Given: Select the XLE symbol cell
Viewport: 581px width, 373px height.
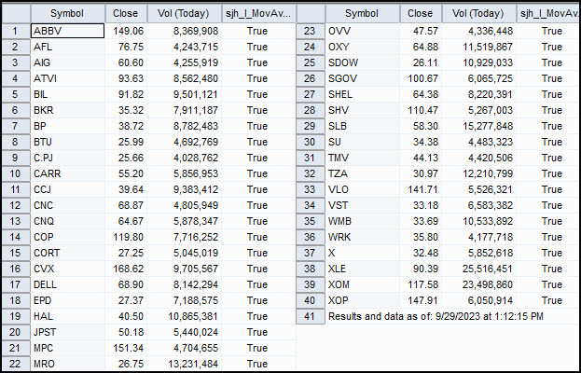Looking at the screenshot, I should click(x=363, y=269).
